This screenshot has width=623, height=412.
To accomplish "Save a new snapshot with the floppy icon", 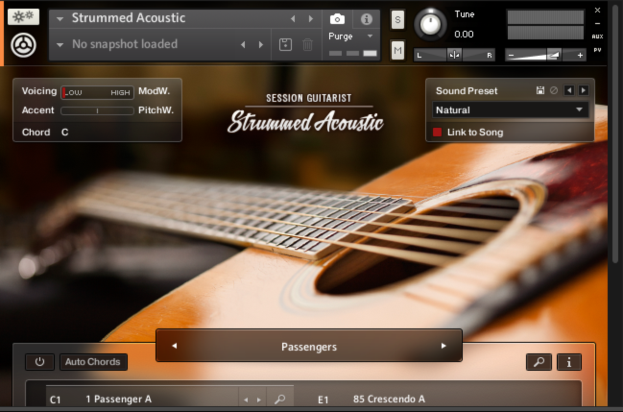I will [285, 44].
